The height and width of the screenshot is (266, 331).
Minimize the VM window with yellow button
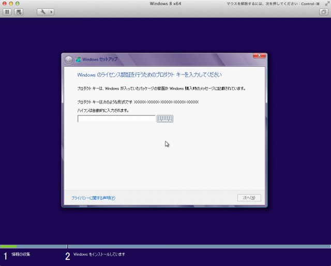pyautogui.click(x=11, y=4)
